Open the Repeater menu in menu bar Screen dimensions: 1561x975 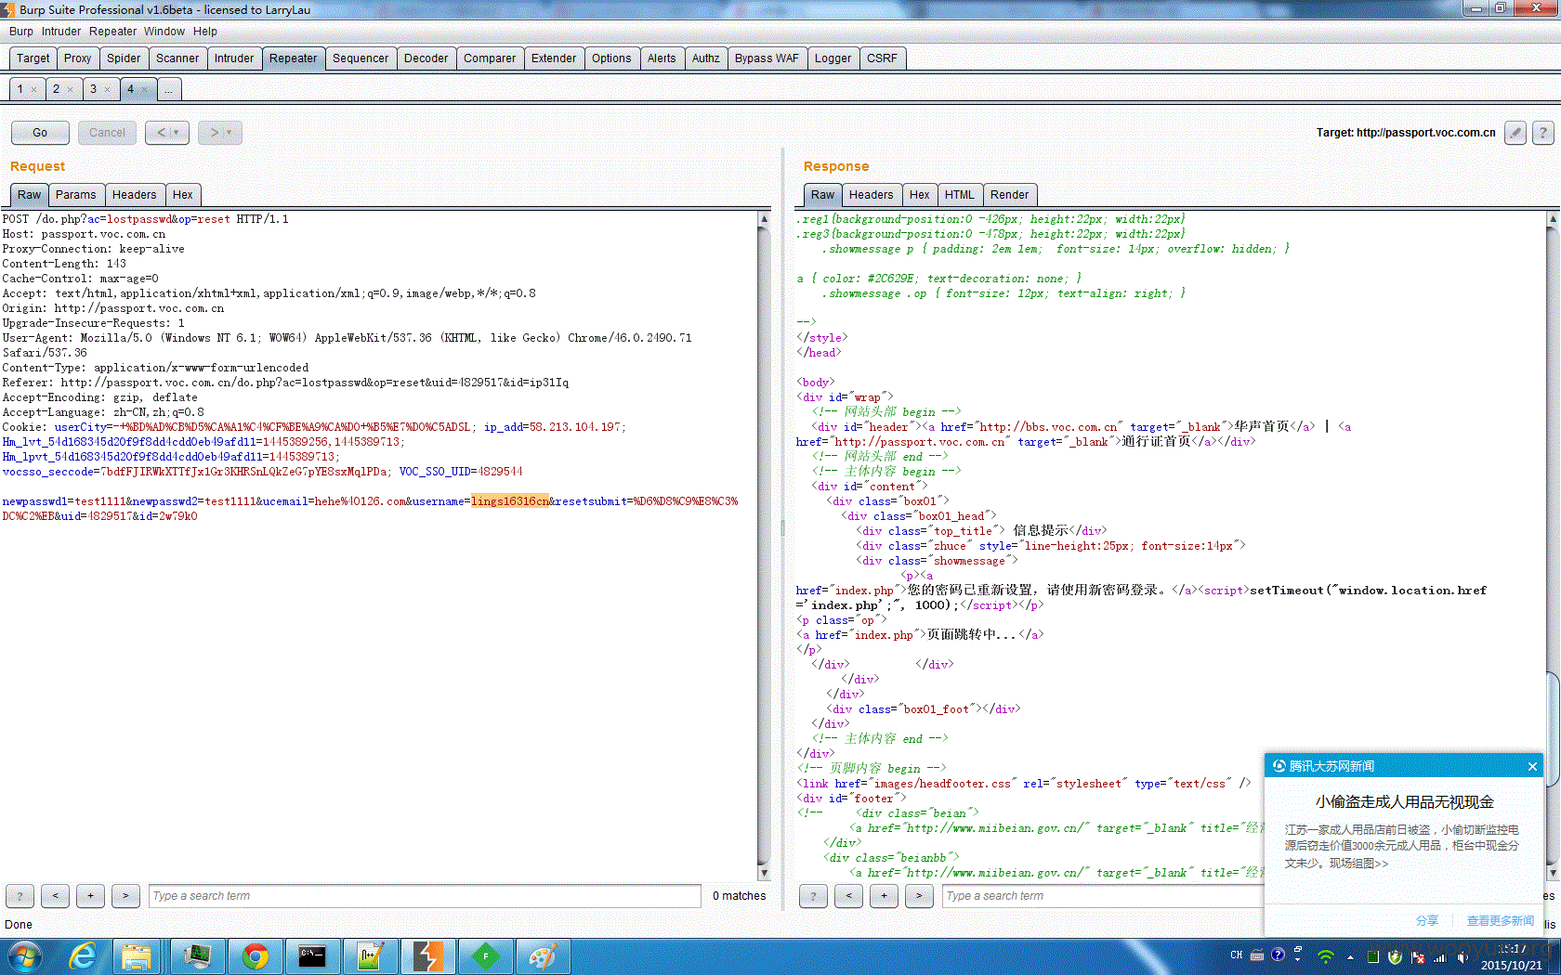click(x=113, y=32)
